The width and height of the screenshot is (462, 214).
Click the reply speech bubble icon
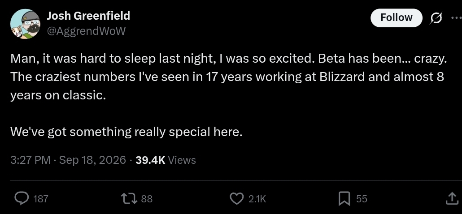coord(22,198)
